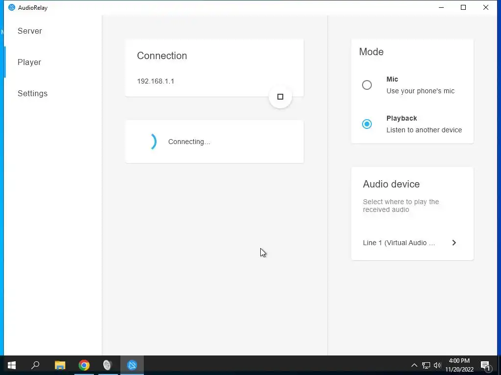Launch File Explorer from the taskbar

(60, 365)
